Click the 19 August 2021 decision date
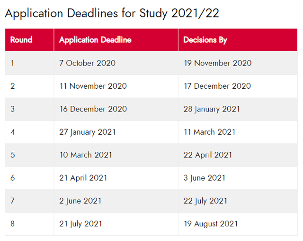Screen dimensions: 303x241 tap(211, 224)
